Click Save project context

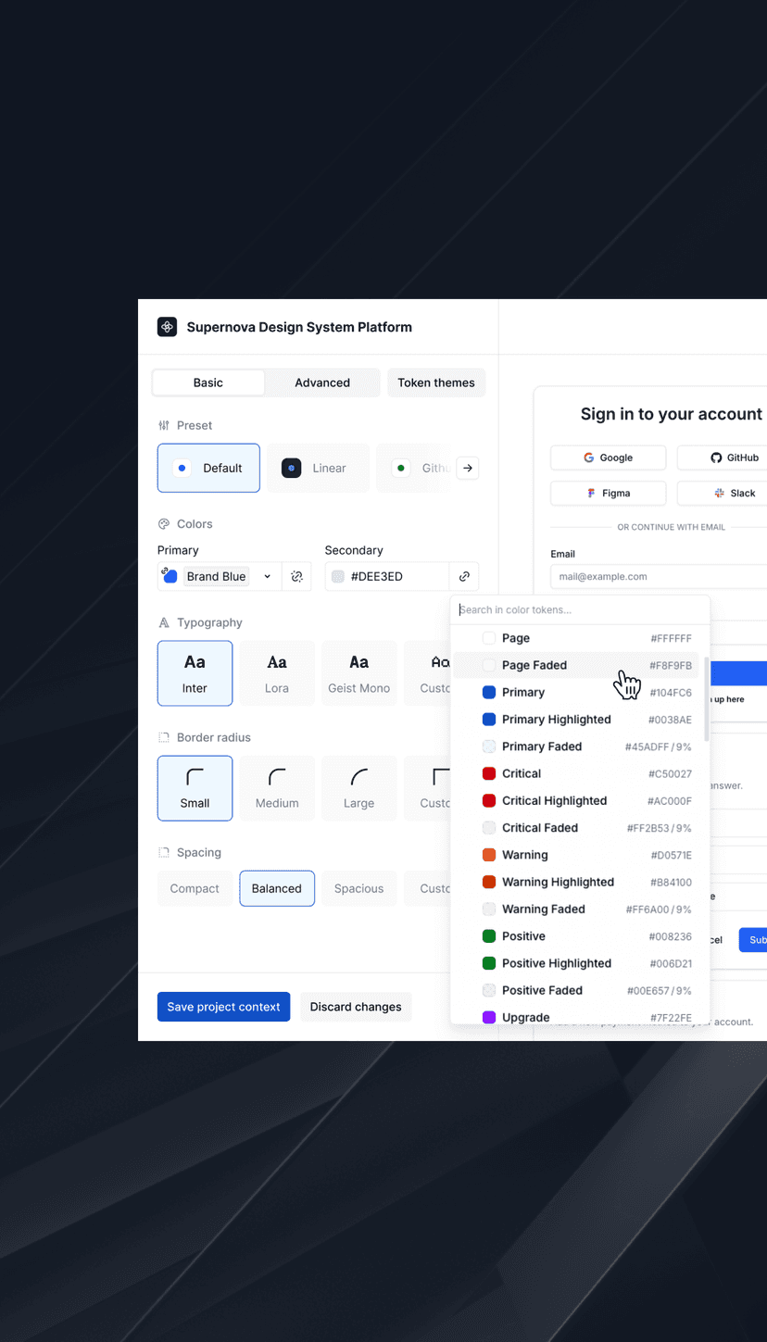(x=223, y=1007)
